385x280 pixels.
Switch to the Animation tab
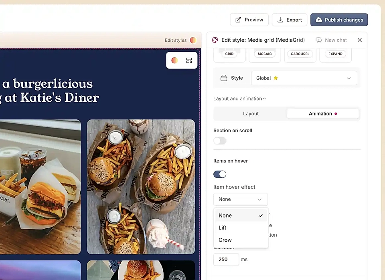tap(323, 114)
